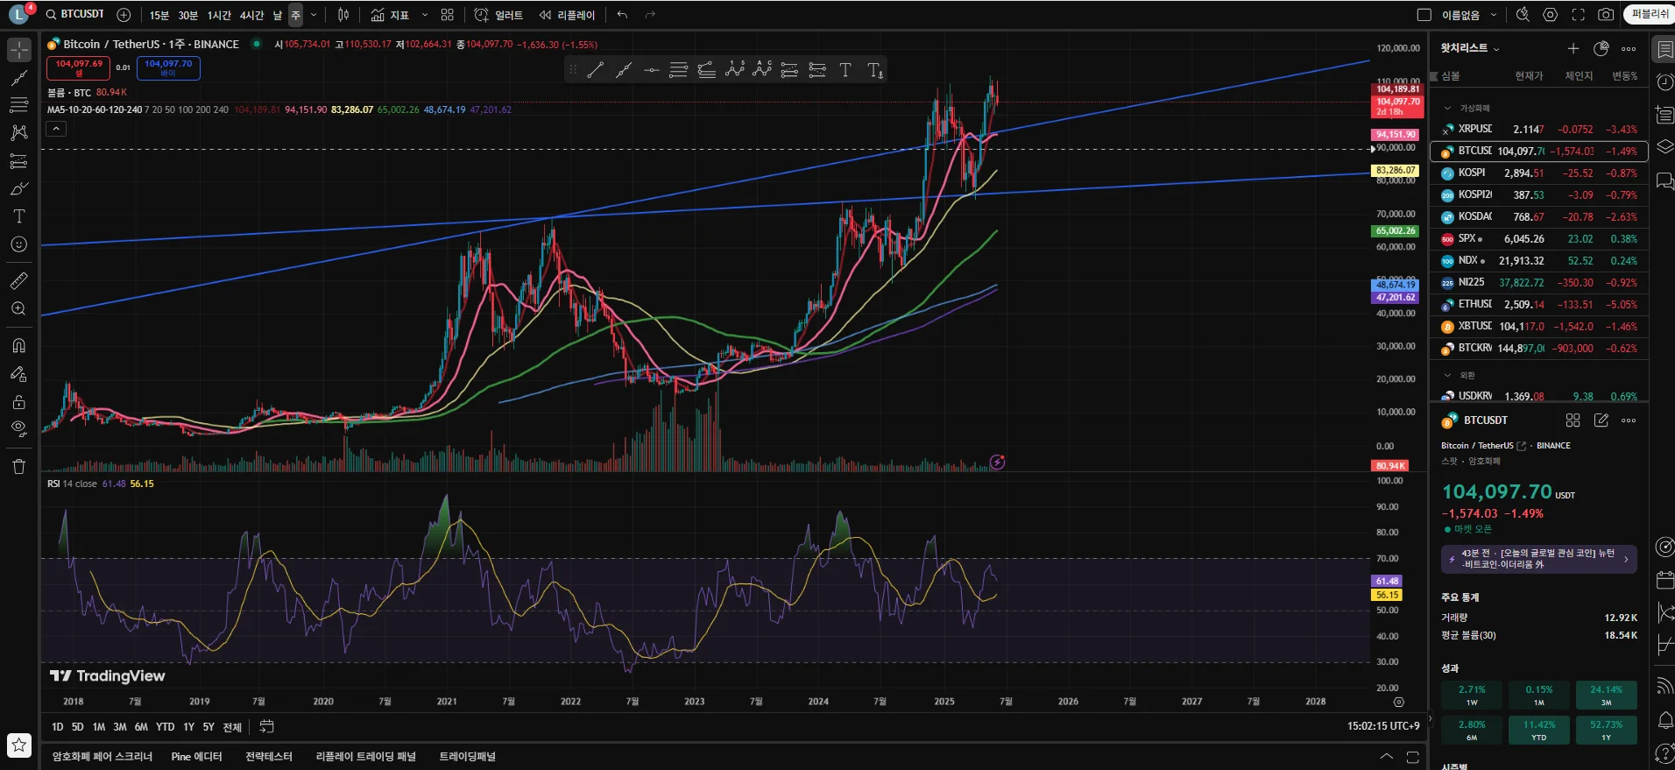Pick the ray tool in floating toolbar
The height and width of the screenshot is (770, 1675).
(x=623, y=70)
